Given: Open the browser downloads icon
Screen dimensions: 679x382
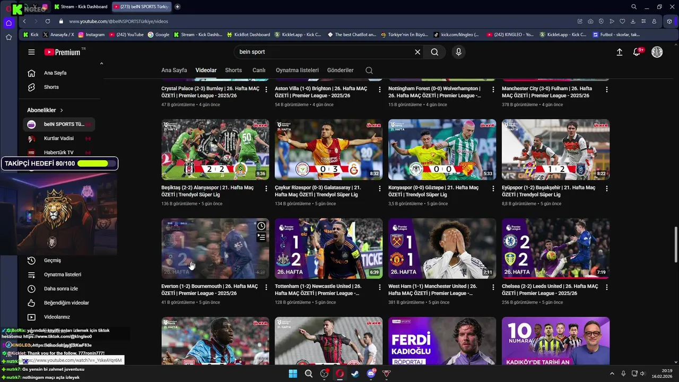Looking at the screenshot, I should click(633, 21).
